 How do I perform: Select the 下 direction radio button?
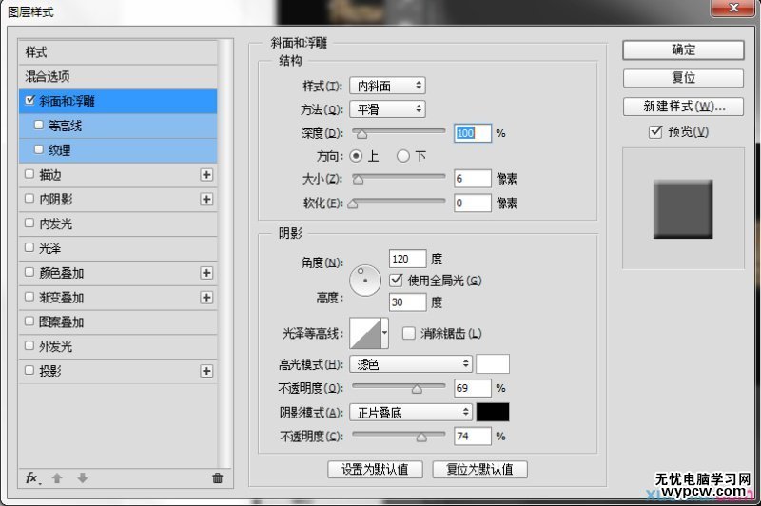click(x=402, y=156)
